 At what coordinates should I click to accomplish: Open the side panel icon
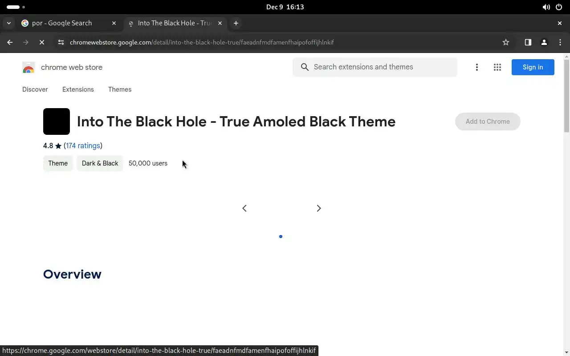pyautogui.click(x=528, y=42)
